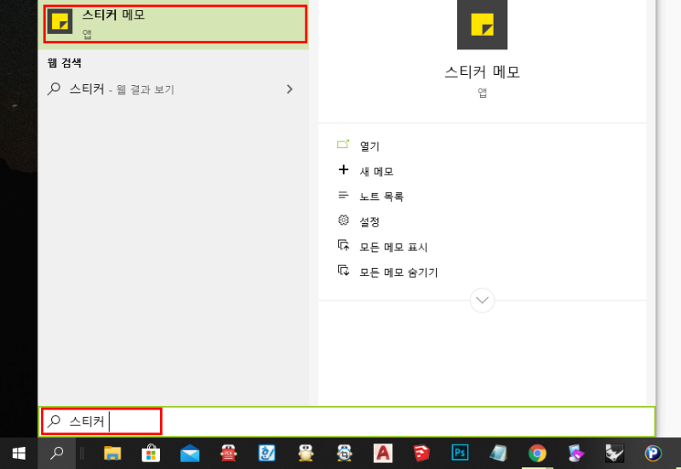Open the blue P app on taskbar
The width and height of the screenshot is (681, 469).
[x=653, y=454]
